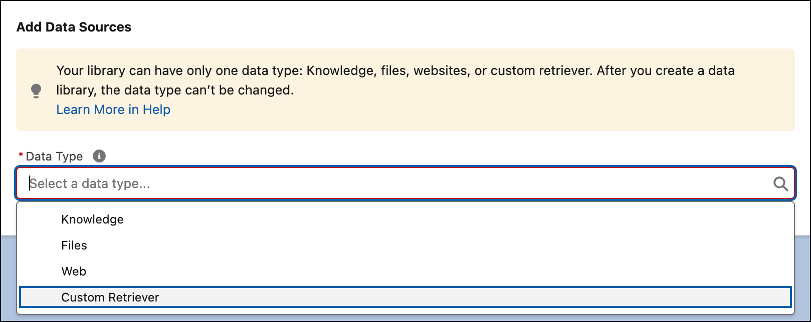This screenshot has width=811, height=322.
Task: Click the lightbulb tip icon
Action: 36,90
